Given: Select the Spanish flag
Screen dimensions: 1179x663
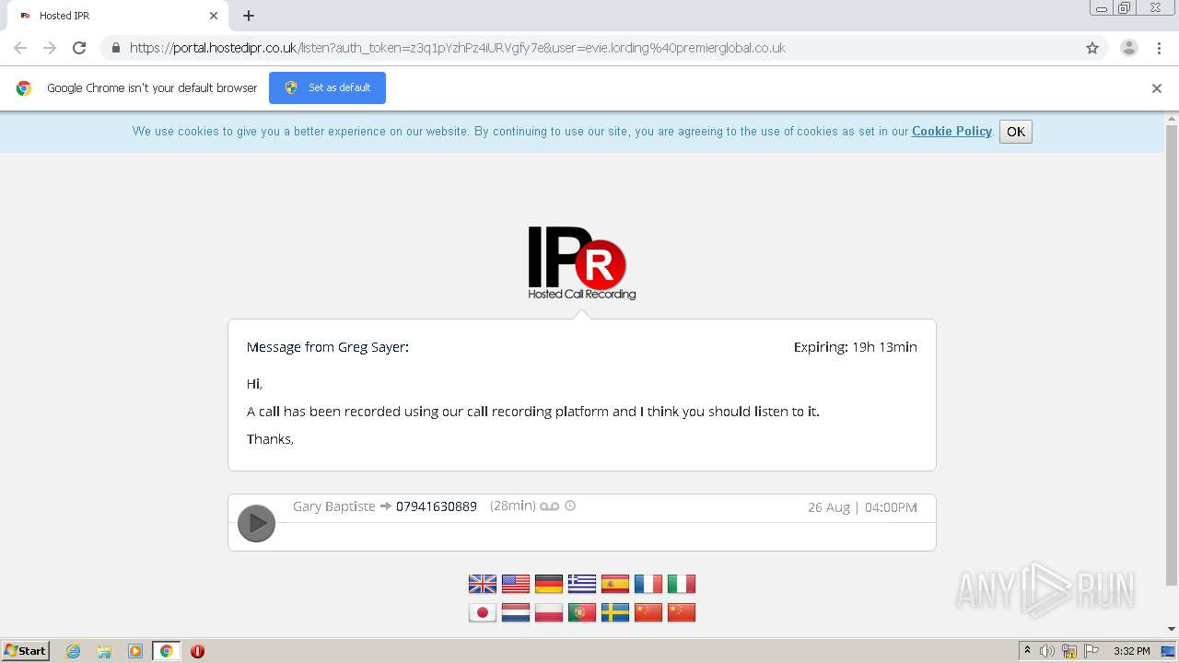Looking at the screenshot, I should coord(615,584).
